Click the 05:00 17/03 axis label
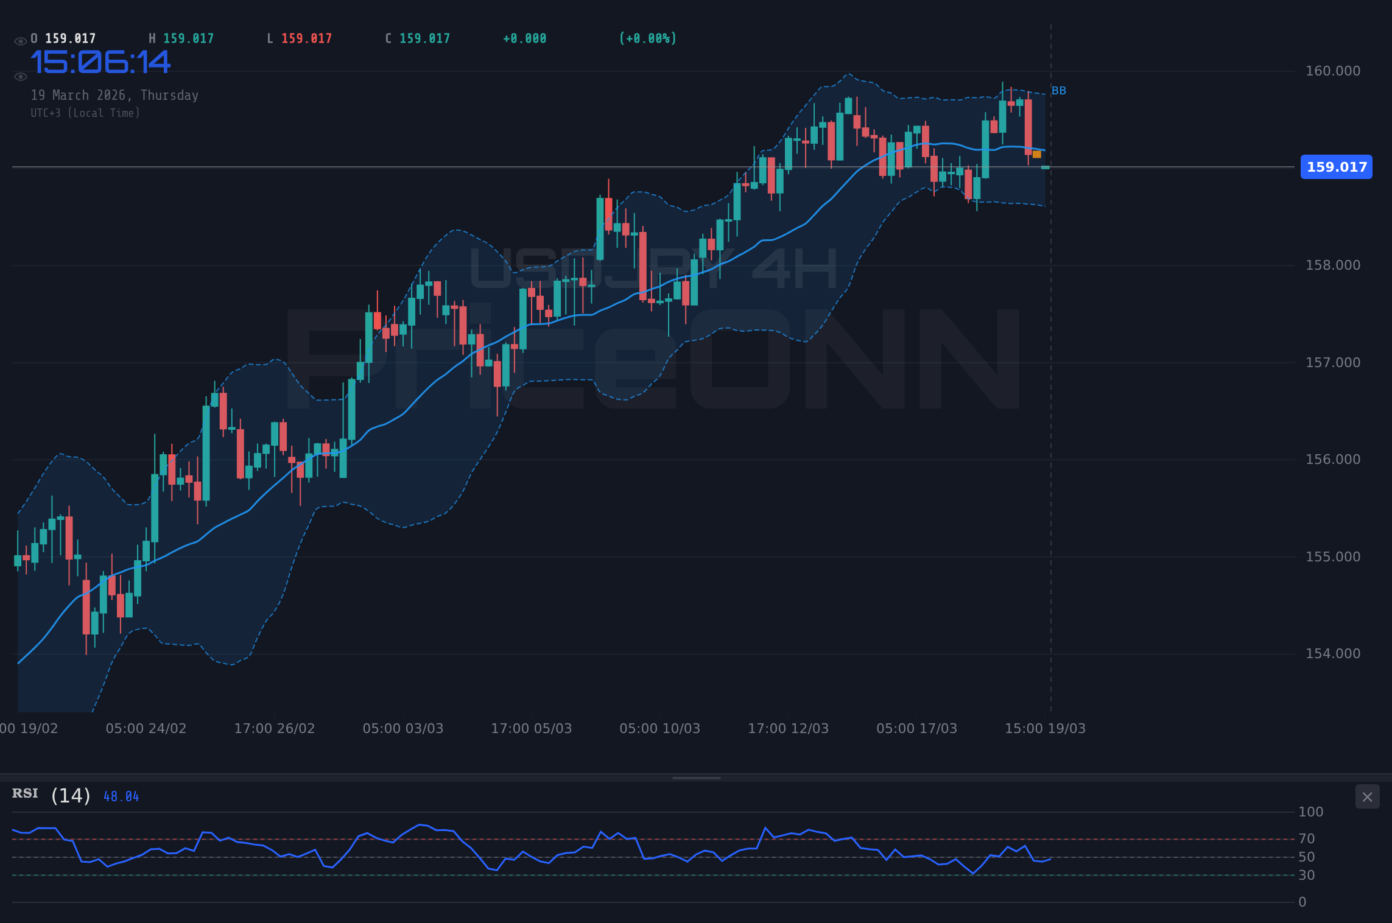 (916, 728)
